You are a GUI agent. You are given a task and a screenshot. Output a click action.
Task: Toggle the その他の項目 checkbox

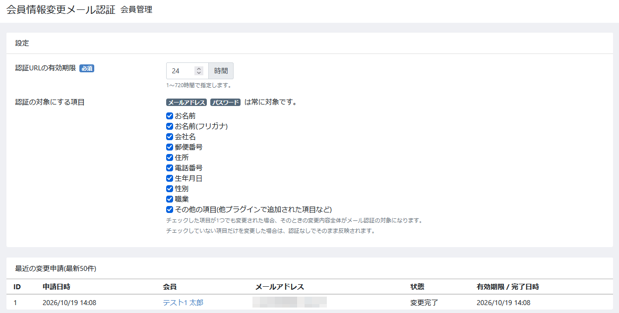click(170, 209)
